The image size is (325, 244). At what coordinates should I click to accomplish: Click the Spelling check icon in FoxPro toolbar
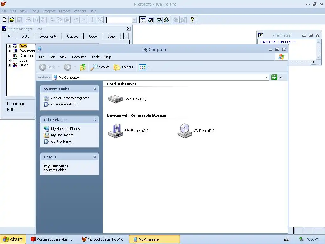coord(43,20)
